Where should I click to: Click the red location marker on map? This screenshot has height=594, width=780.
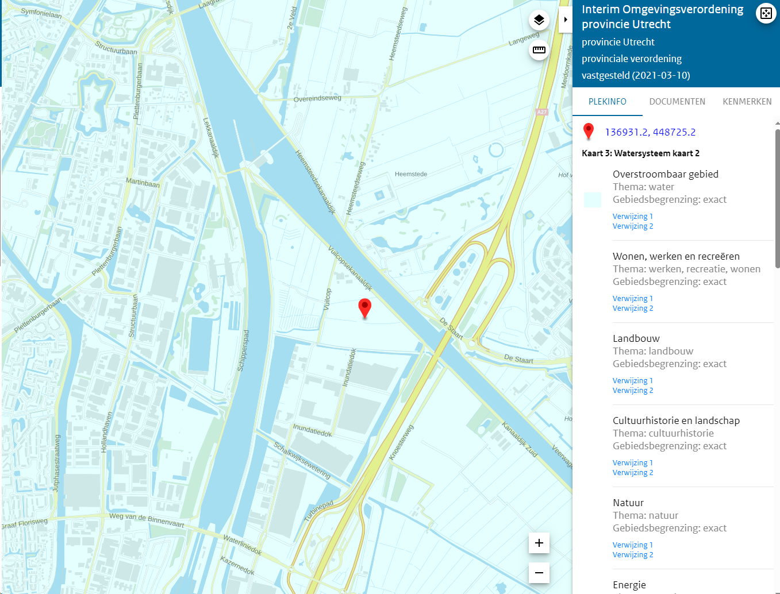pyautogui.click(x=364, y=308)
